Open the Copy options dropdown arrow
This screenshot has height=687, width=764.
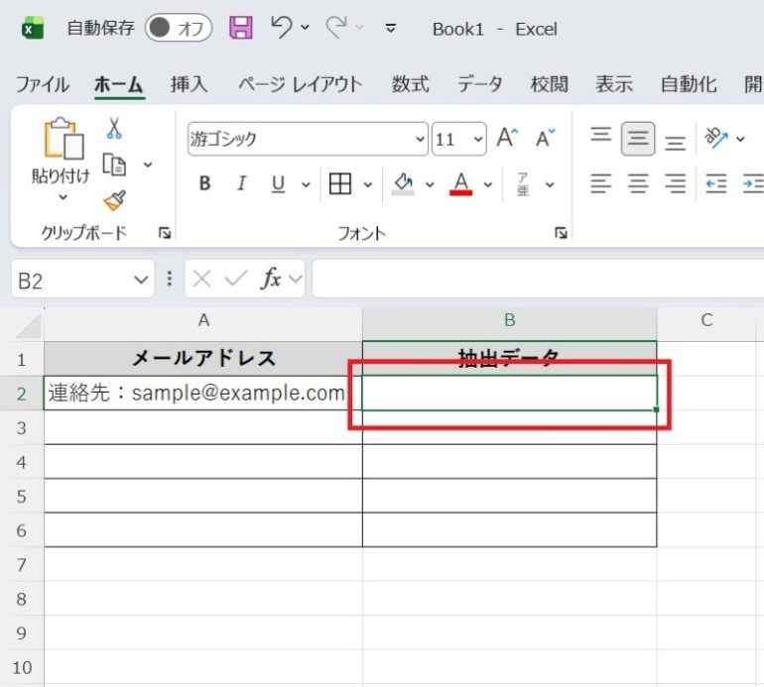pyautogui.click(x=148, y=165)
